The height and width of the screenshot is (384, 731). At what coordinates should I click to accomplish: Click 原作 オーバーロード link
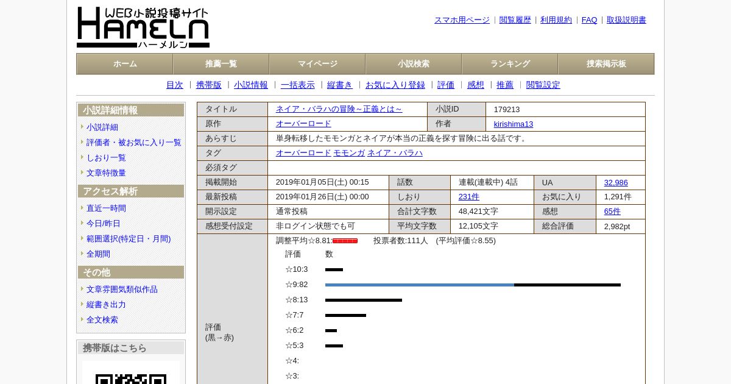tap(303, 124)
